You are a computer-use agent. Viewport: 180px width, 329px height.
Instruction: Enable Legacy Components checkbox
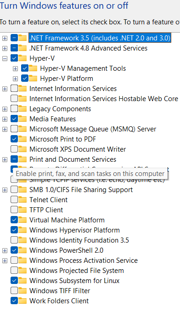click(x=14, y=109)
